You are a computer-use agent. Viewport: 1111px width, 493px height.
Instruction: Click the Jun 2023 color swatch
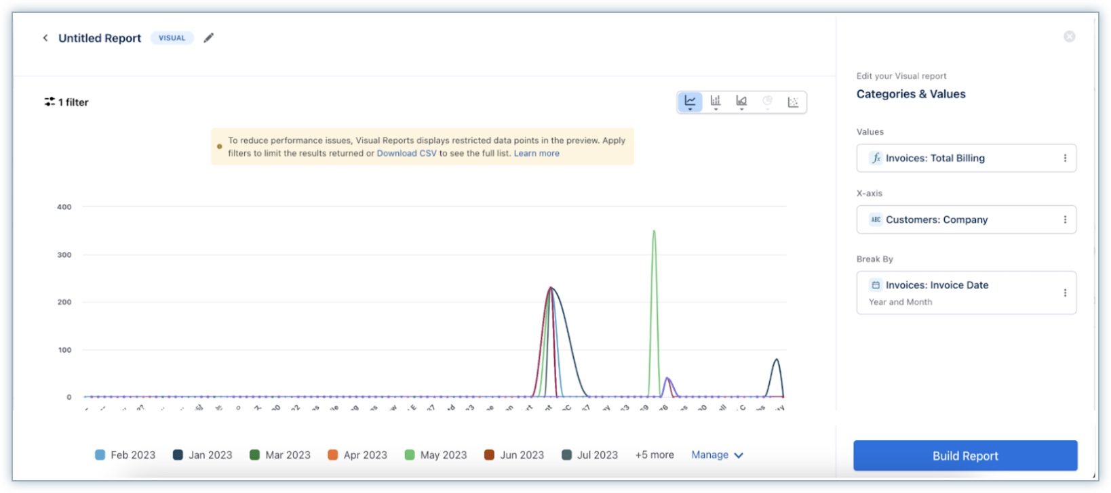[x=489, y=455]
